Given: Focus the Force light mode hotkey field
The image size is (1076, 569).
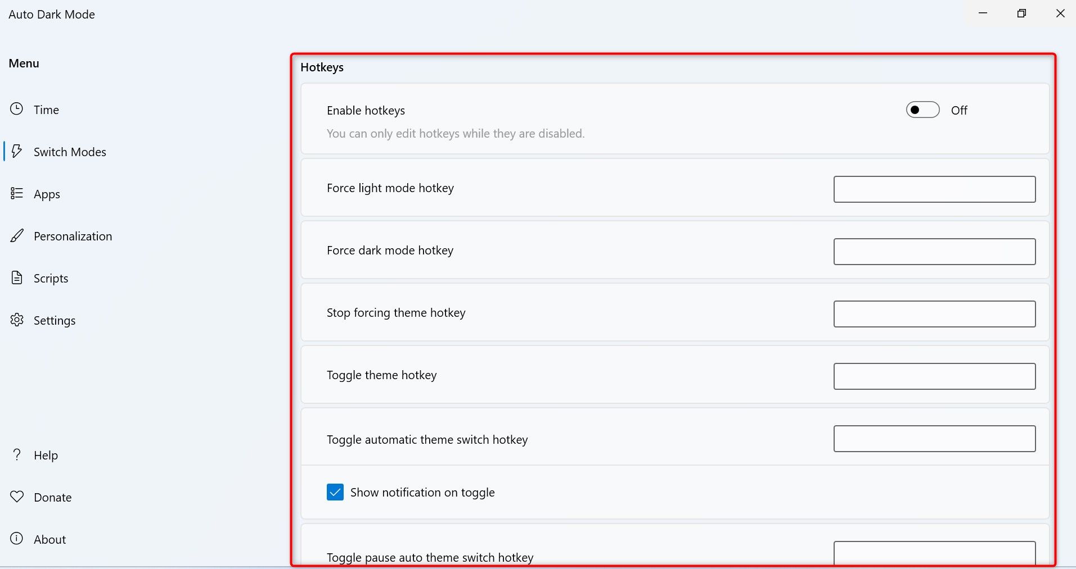Looking at the screenshot, I should pos(934,189).
